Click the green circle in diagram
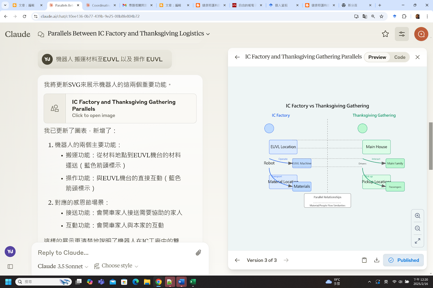Image resolution: width=433 pixels, height=288 pixels. click(x=362, y=128)
